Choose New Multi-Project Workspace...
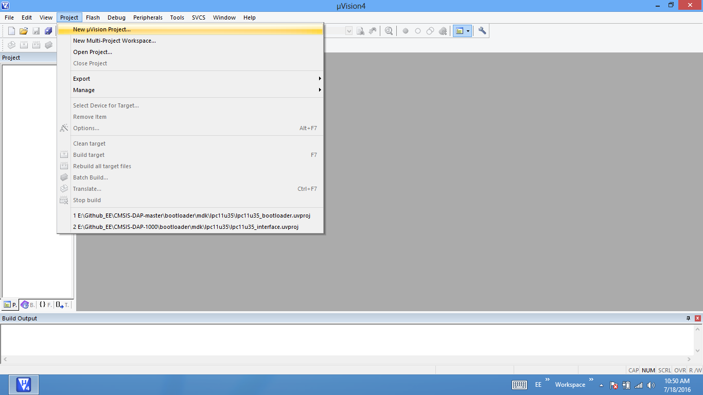 pyautogui.click(x=190, y=41)
